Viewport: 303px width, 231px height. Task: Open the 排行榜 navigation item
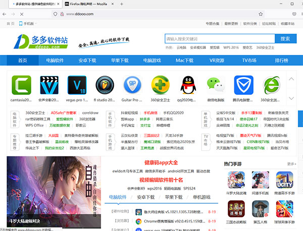tap(282, 61)
